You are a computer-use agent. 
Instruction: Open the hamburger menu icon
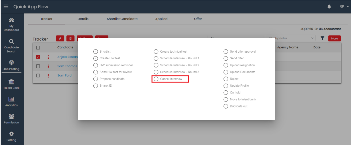(6, 7)
